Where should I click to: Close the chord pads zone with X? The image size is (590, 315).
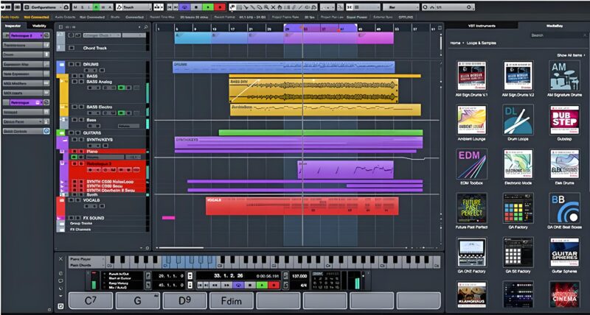[60, 258]
